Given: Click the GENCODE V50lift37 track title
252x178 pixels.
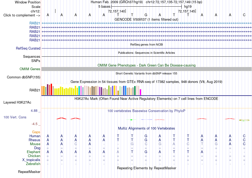Looking at the screenshot, I should pyautogui.click(x=146, y=19).
